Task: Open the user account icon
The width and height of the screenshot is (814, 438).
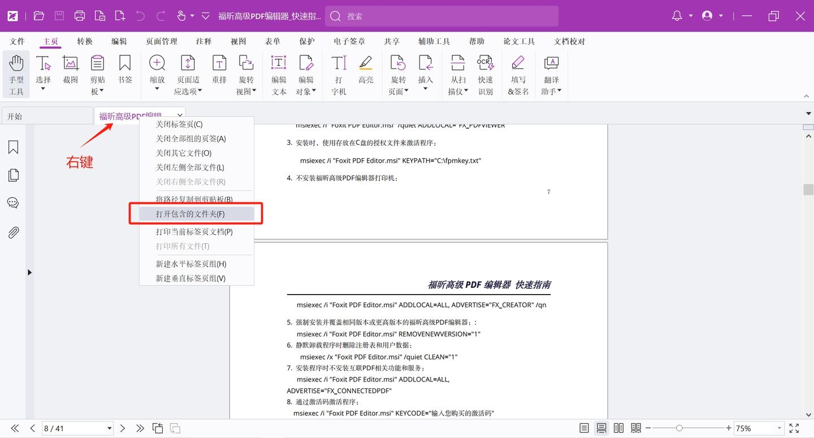Action: (x=707, y=16)
